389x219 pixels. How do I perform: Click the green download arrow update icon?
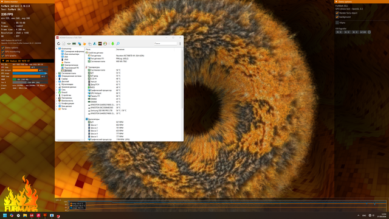tap(112, 44)
